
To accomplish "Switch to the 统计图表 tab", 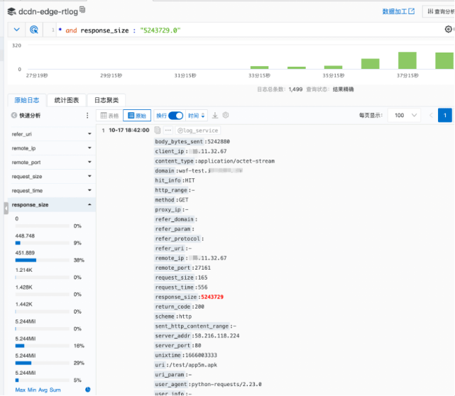I will [x=67, y=100].
